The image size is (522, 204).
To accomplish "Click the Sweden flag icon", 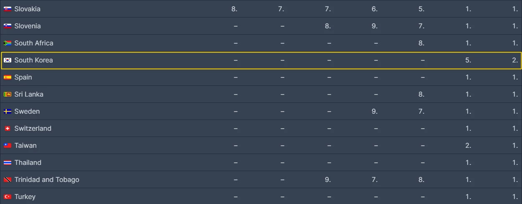I will (8, 112).
